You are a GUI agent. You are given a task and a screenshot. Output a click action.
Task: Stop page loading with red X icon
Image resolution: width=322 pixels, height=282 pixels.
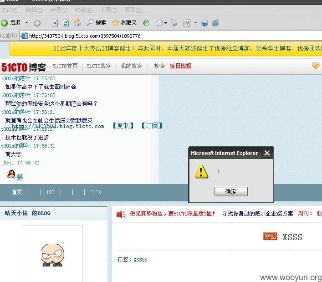(55, 23)
